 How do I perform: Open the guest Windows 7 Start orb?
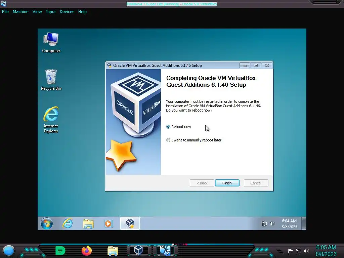pos(46,223)
